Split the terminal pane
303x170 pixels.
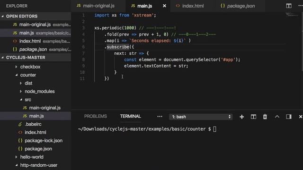(x=253, y=117)
